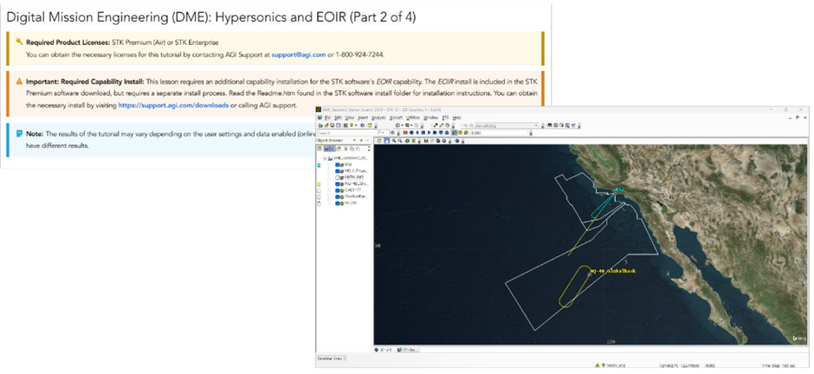Open the File menu in STK

(327, 118)
